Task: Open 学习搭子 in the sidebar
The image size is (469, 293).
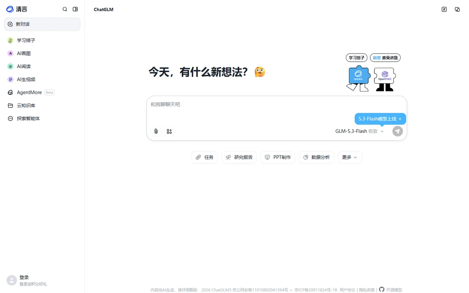Action: click(42, 40)
